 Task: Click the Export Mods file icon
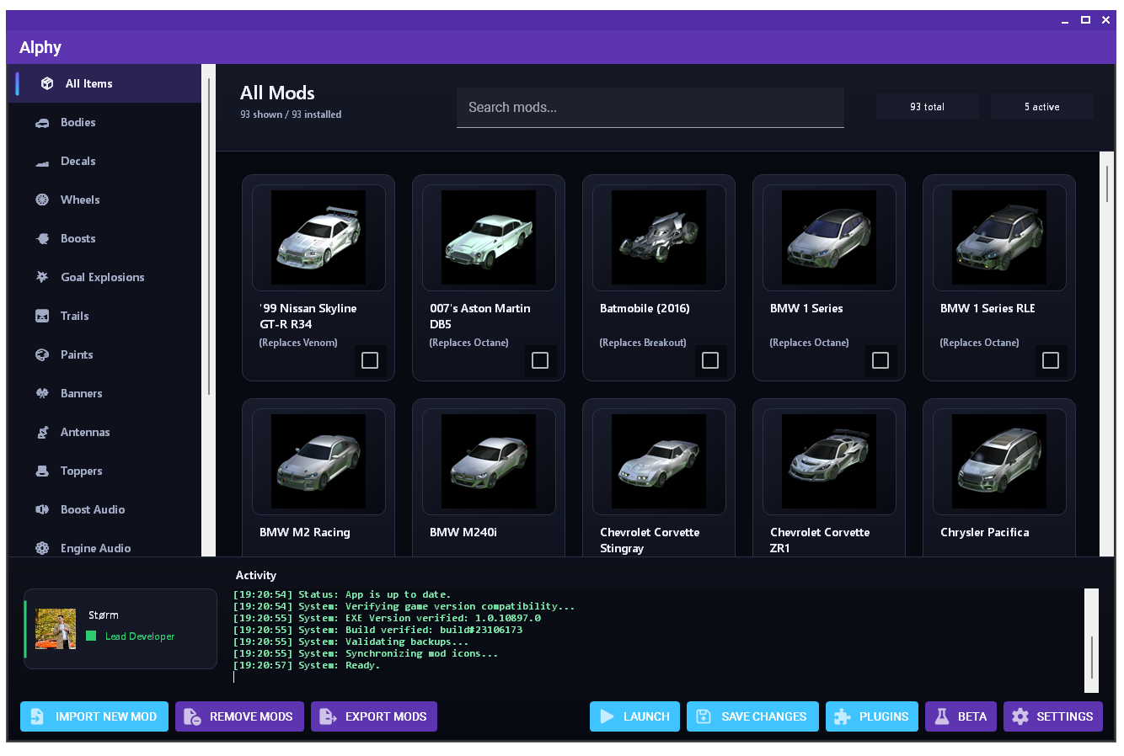tap(328, 716)
